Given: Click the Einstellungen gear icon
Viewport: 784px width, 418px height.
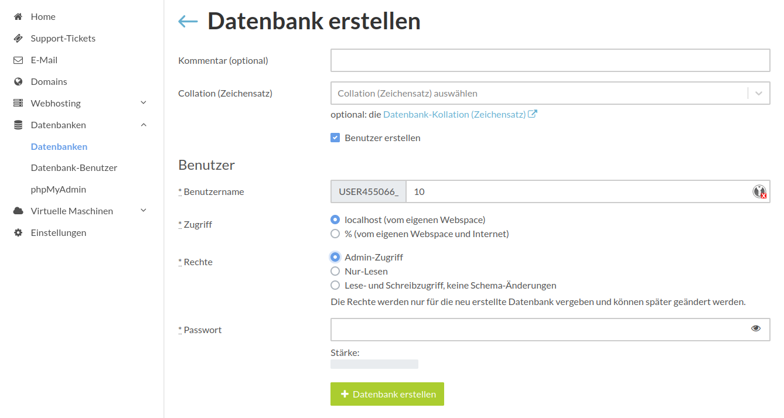Looking at the screenshot, I should (18, 233).
